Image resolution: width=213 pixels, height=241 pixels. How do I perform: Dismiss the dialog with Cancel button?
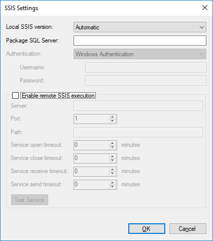[188, 229]
